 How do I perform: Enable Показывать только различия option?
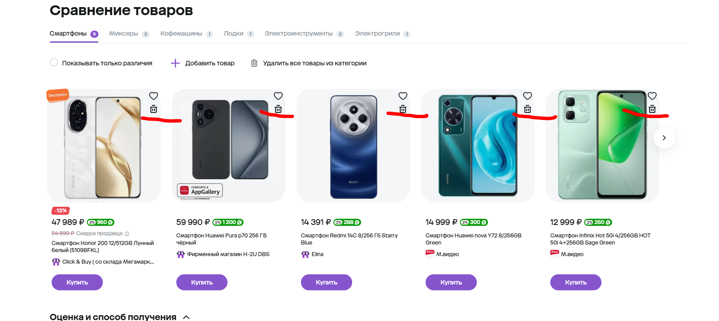click(x=54, y=63)
